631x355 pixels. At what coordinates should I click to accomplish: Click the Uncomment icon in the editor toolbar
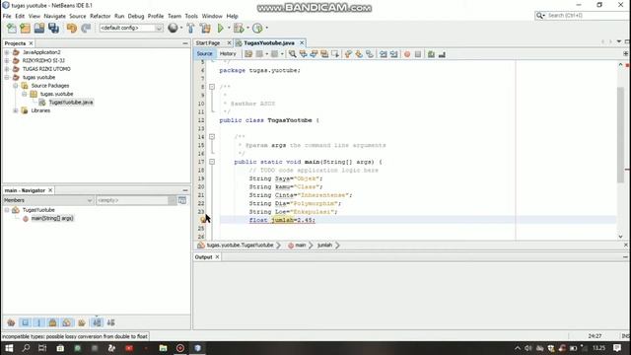442,54
